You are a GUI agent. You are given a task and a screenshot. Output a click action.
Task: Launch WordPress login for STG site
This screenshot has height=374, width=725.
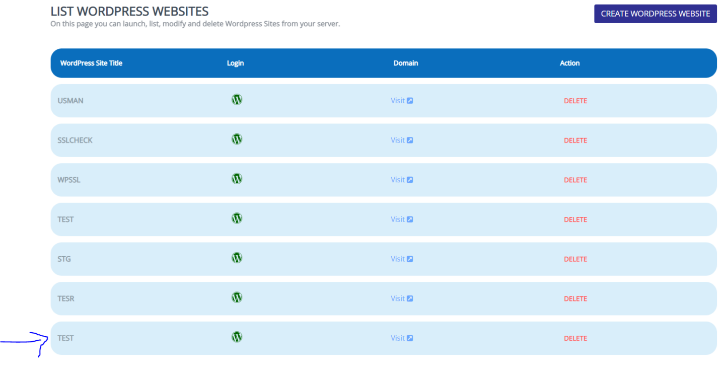click(237, 258)
